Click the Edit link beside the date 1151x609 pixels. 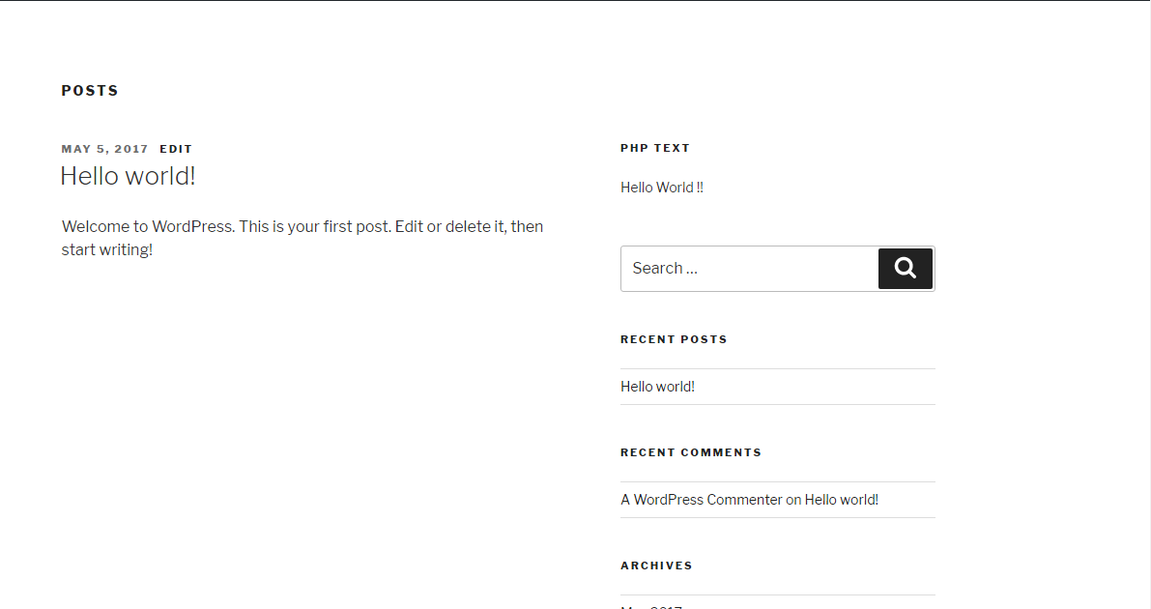pyautogui.click(x=176, y=149)
